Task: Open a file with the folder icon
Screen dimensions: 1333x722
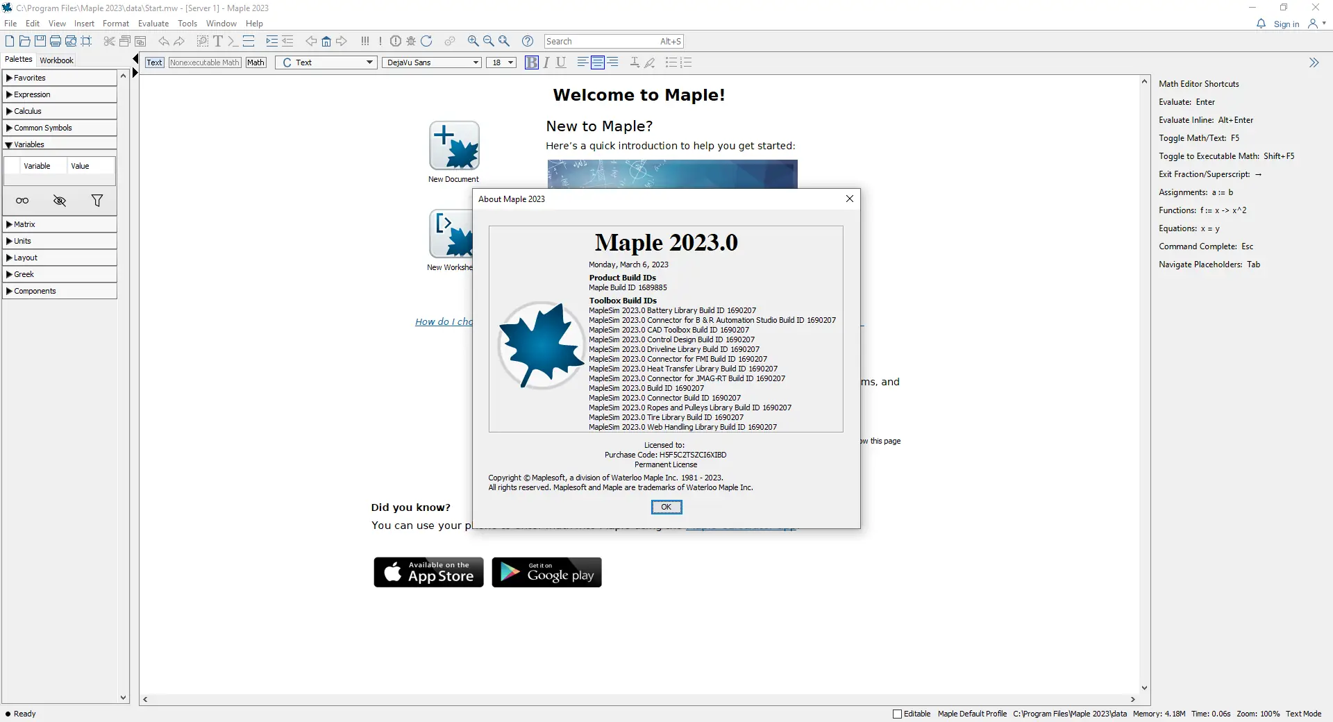Action: click(25, 42)
